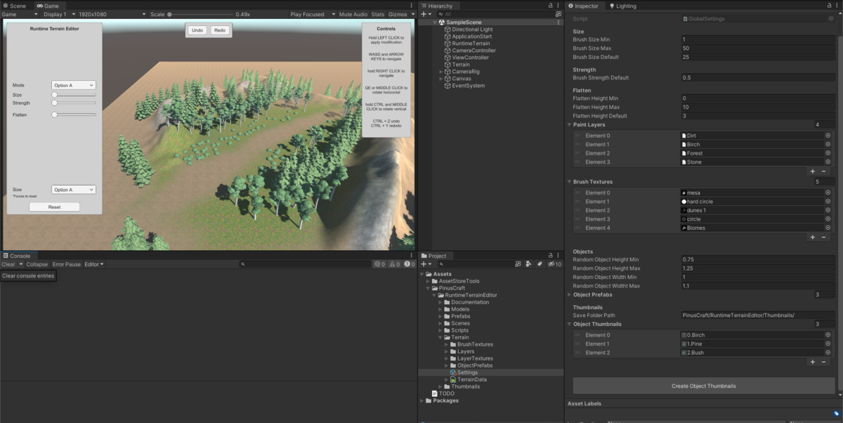The image size is (843, 423).
Task: Select Hierarchy tab
Action: coord(437,6)
